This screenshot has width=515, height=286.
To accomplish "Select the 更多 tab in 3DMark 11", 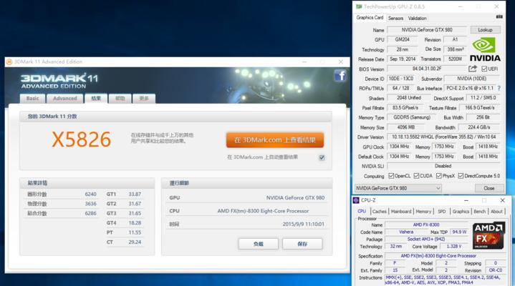I will pos(144,99).
